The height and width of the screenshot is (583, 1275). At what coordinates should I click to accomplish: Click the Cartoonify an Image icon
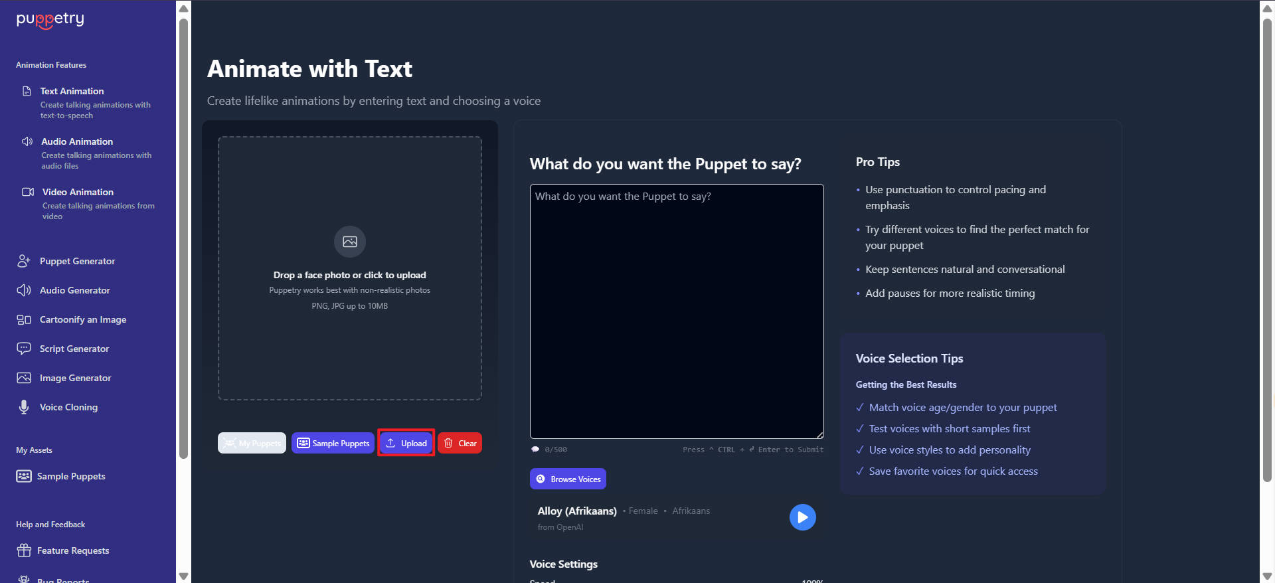[x=24, y=319]
